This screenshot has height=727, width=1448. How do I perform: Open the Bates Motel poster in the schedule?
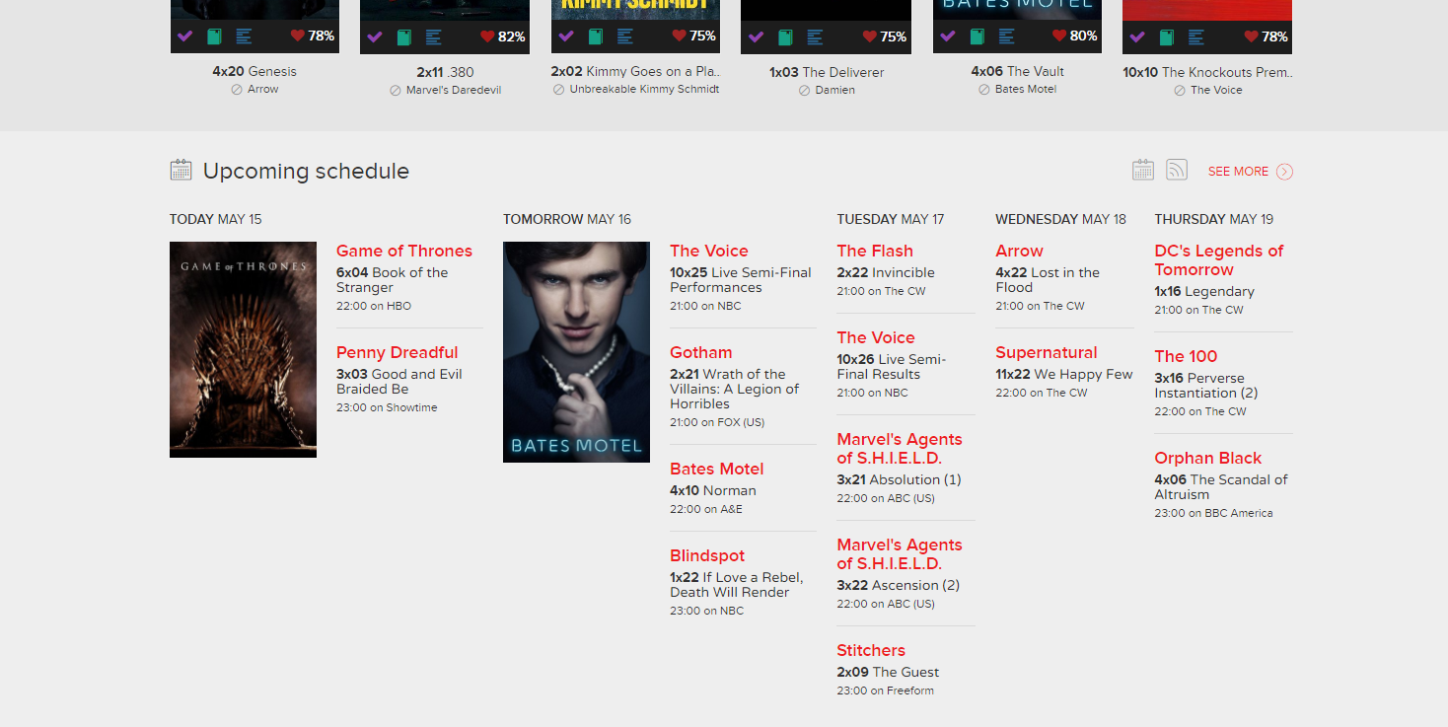[x=576, y=352]
